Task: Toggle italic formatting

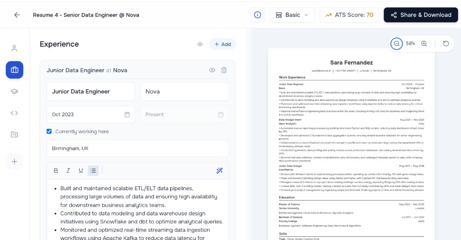Action: point(68,170)
